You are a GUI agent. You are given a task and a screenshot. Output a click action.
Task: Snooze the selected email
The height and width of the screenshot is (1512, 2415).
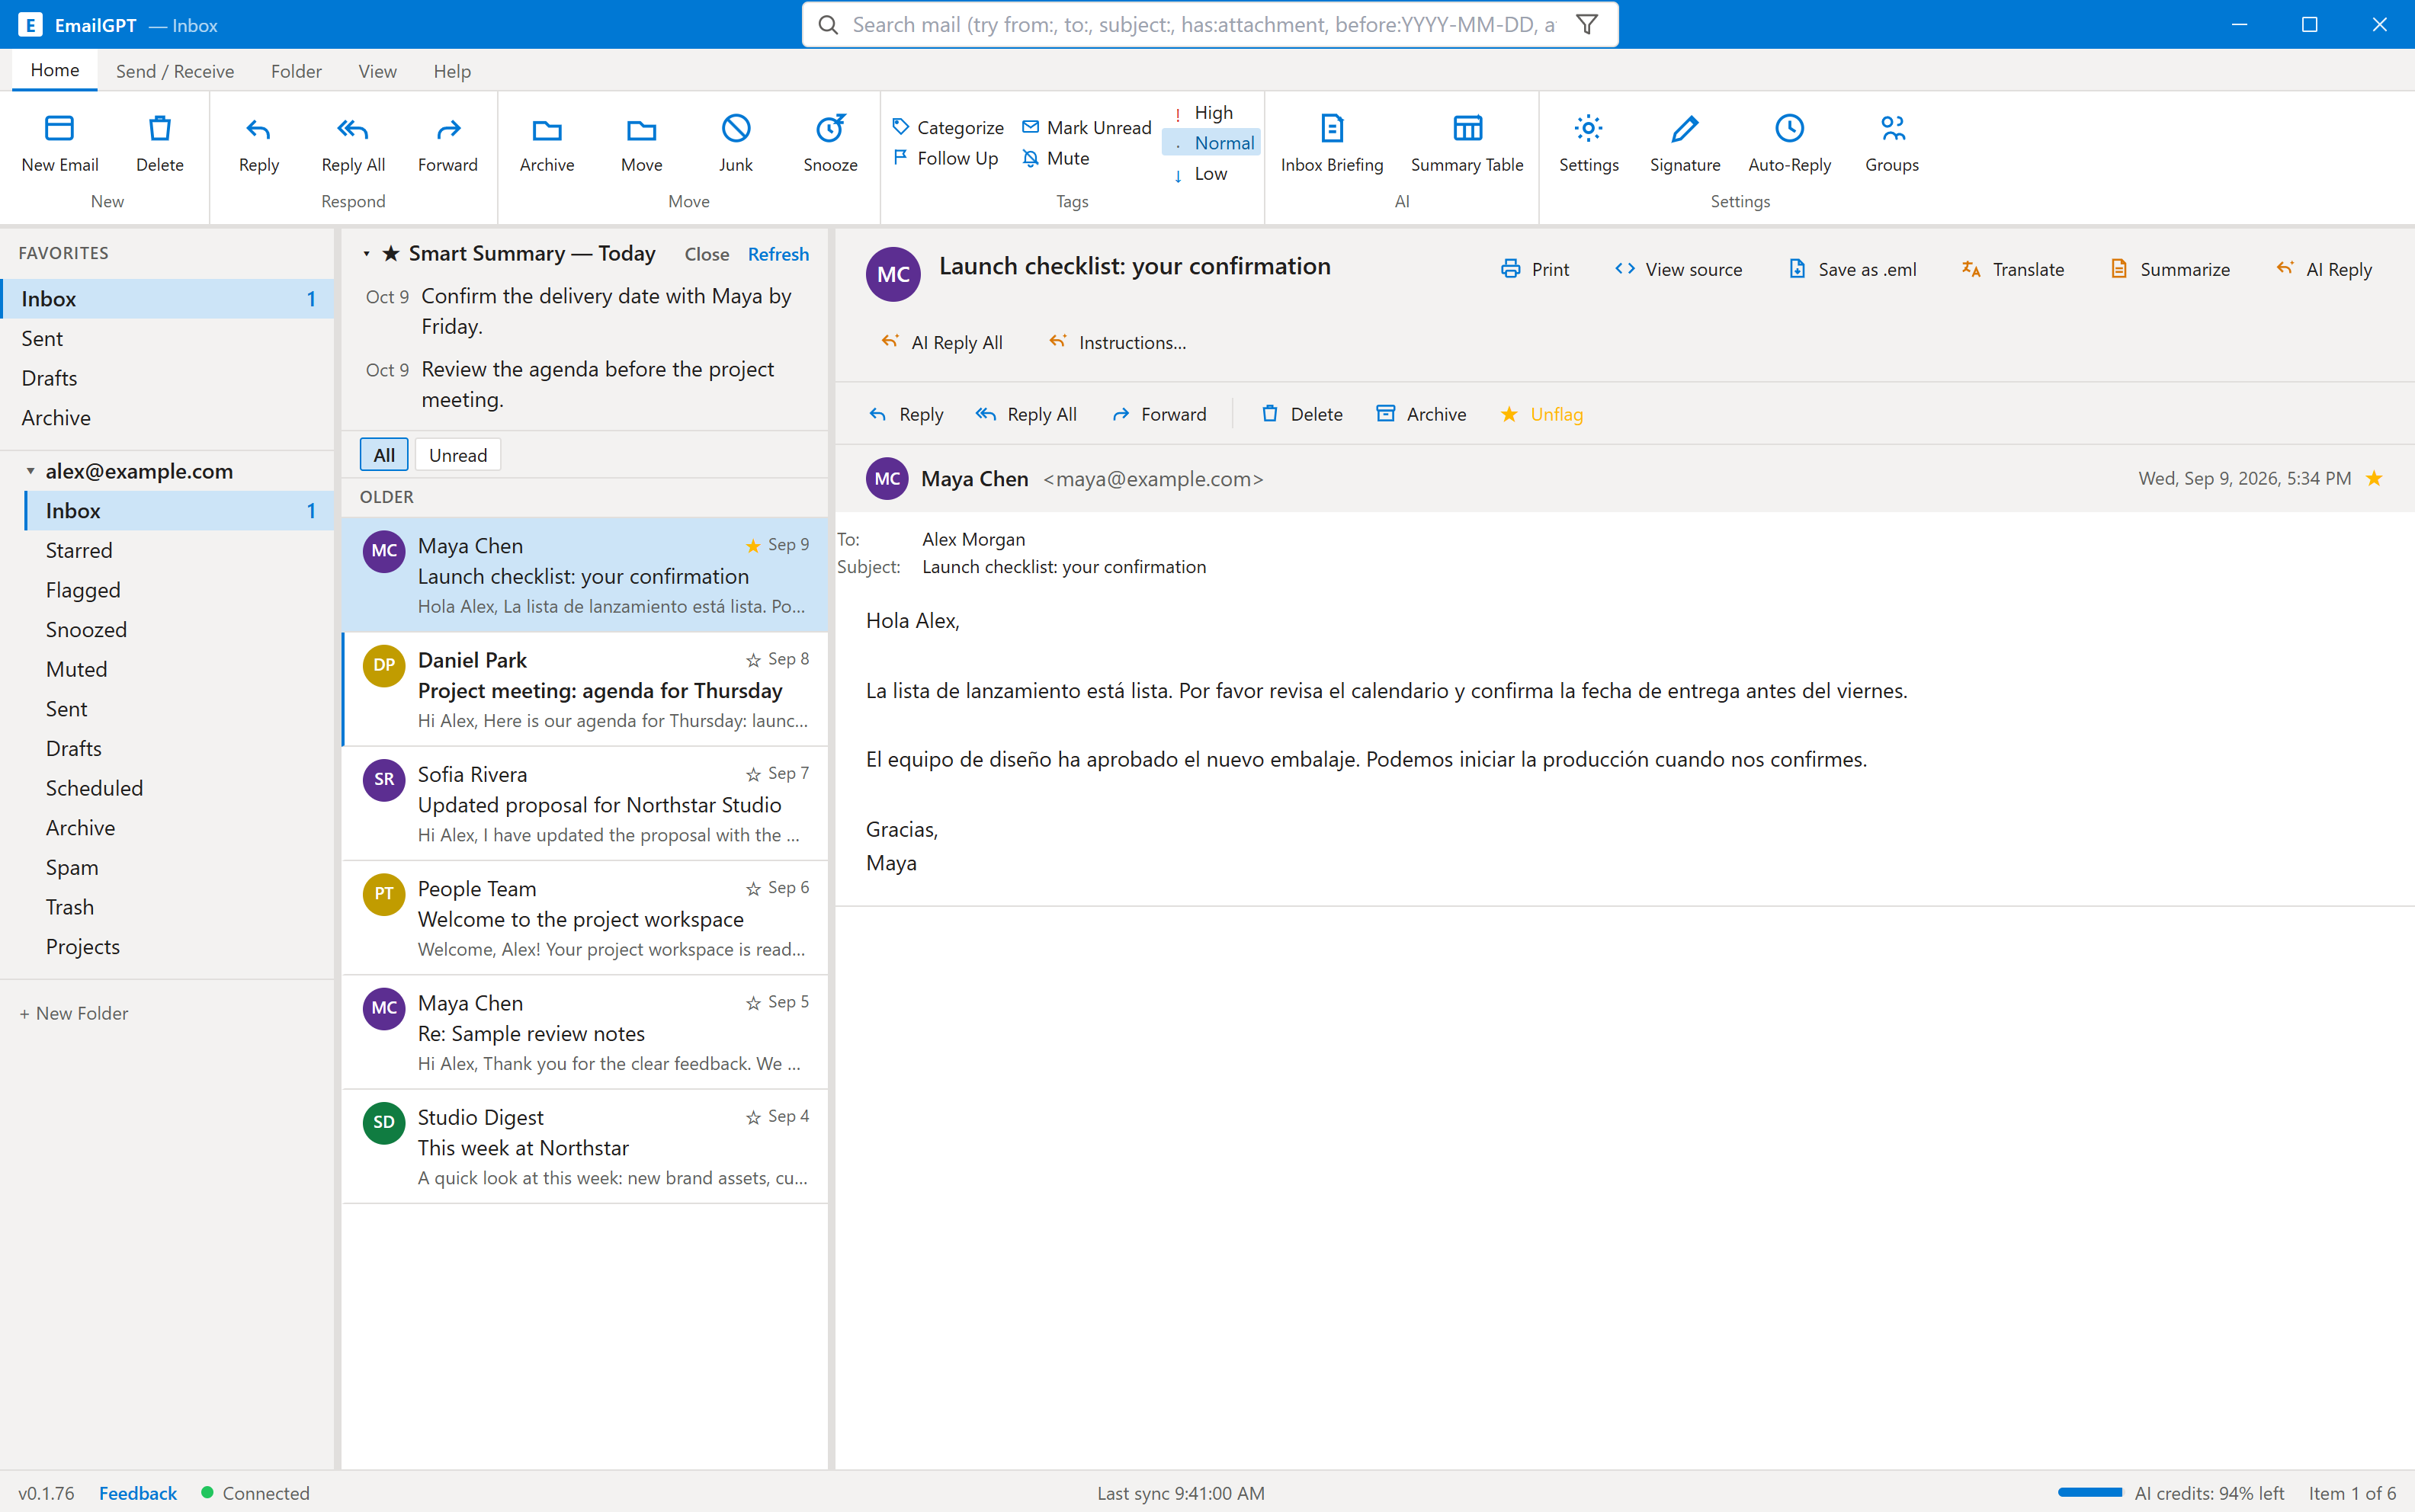tap(830, 143)
